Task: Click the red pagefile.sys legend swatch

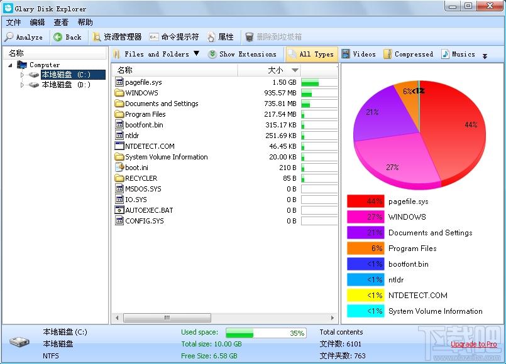Action: coord(366,201)
